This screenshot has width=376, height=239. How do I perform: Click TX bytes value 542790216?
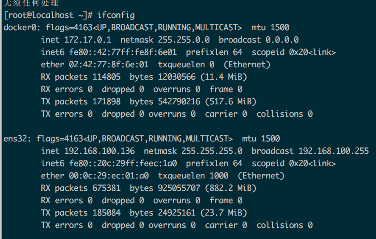179,102
